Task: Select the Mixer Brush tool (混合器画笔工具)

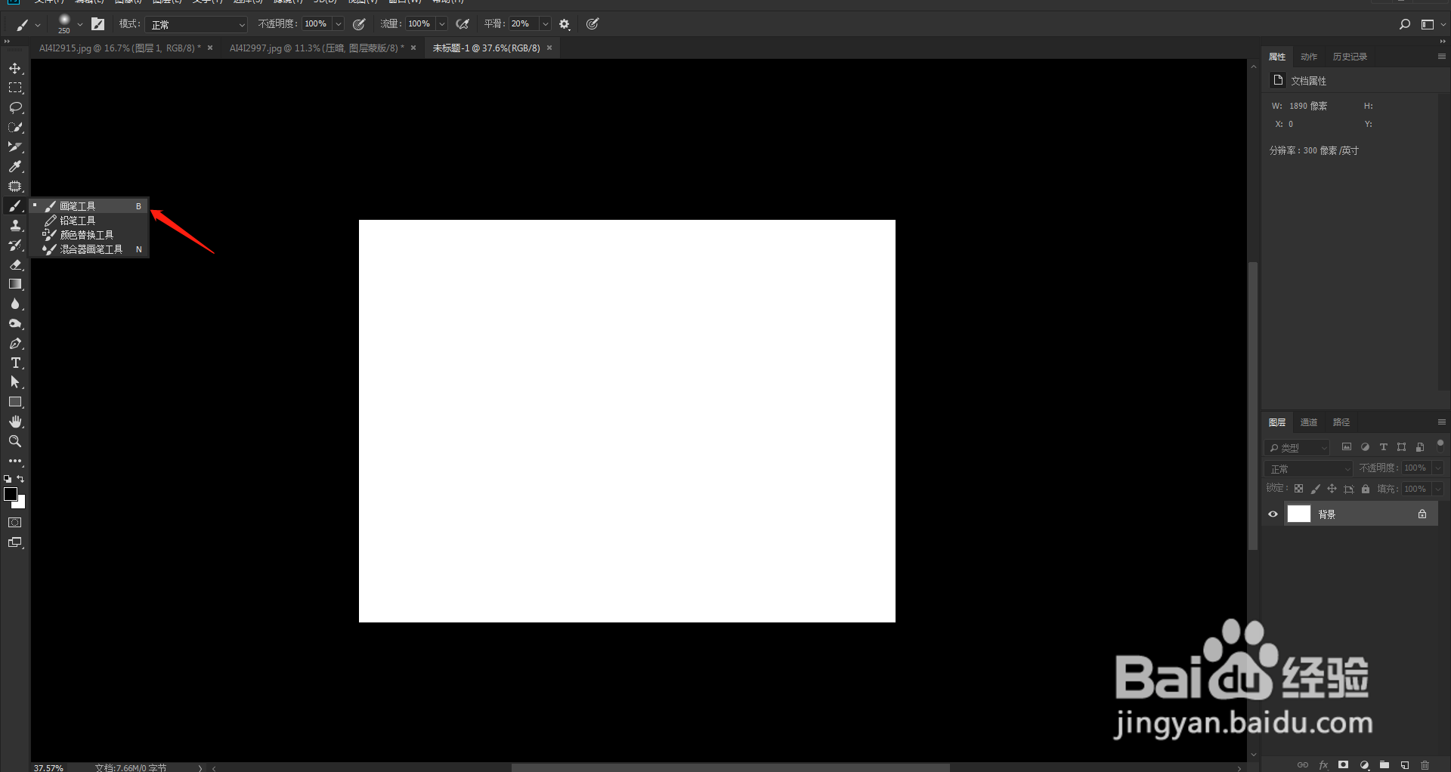Action: pyautogui.click(x=89, y=249)
